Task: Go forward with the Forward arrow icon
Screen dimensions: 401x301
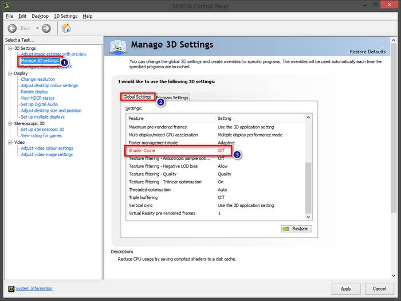Action: click(46, 29)
